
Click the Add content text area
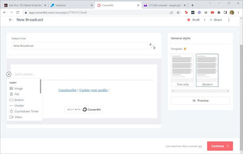tap(25, 74)
